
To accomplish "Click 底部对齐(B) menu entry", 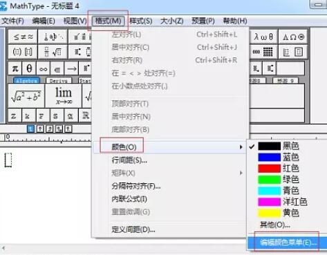I will coord(169,129).
